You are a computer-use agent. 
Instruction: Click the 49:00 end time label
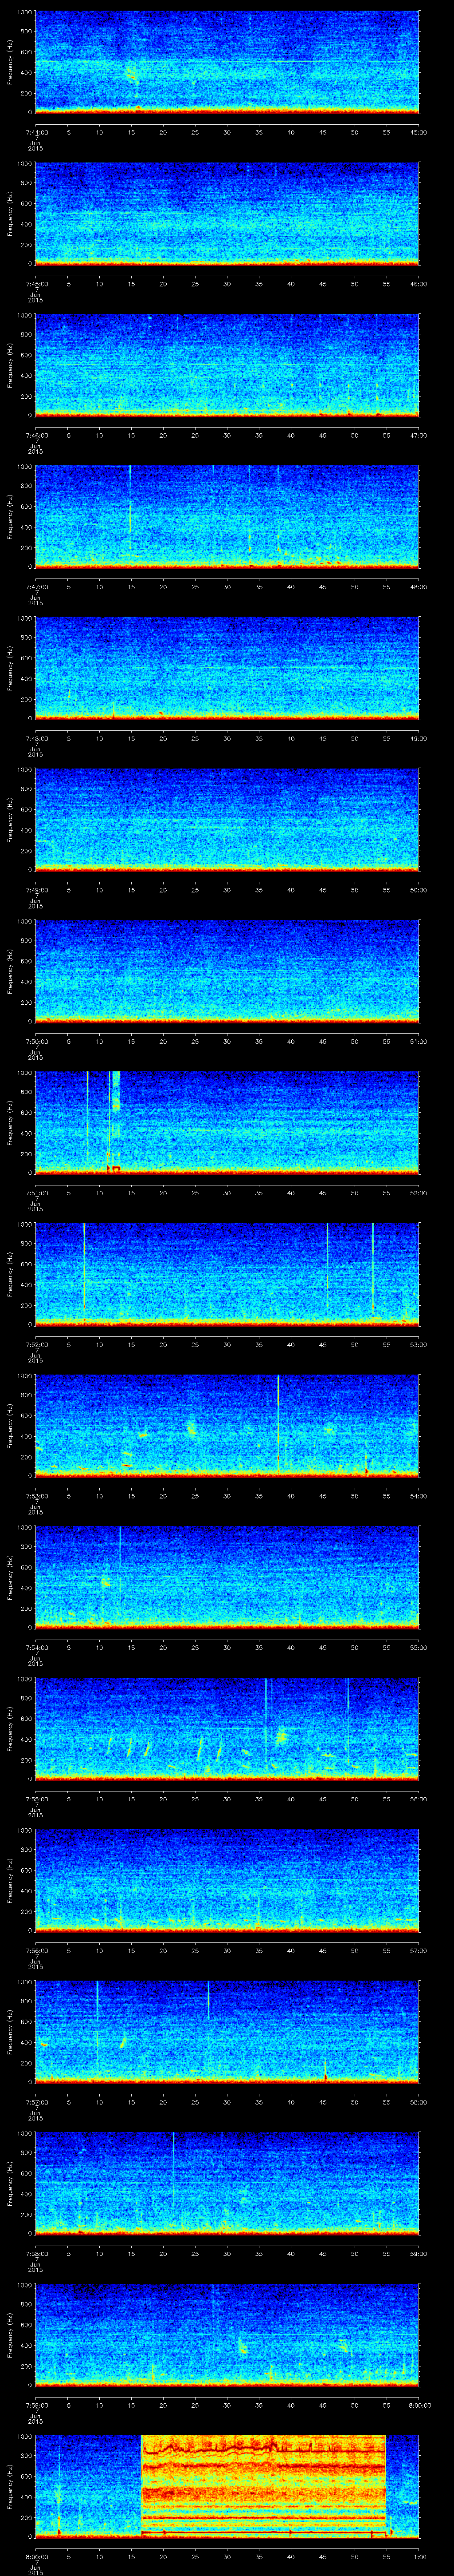pos(419,738)
